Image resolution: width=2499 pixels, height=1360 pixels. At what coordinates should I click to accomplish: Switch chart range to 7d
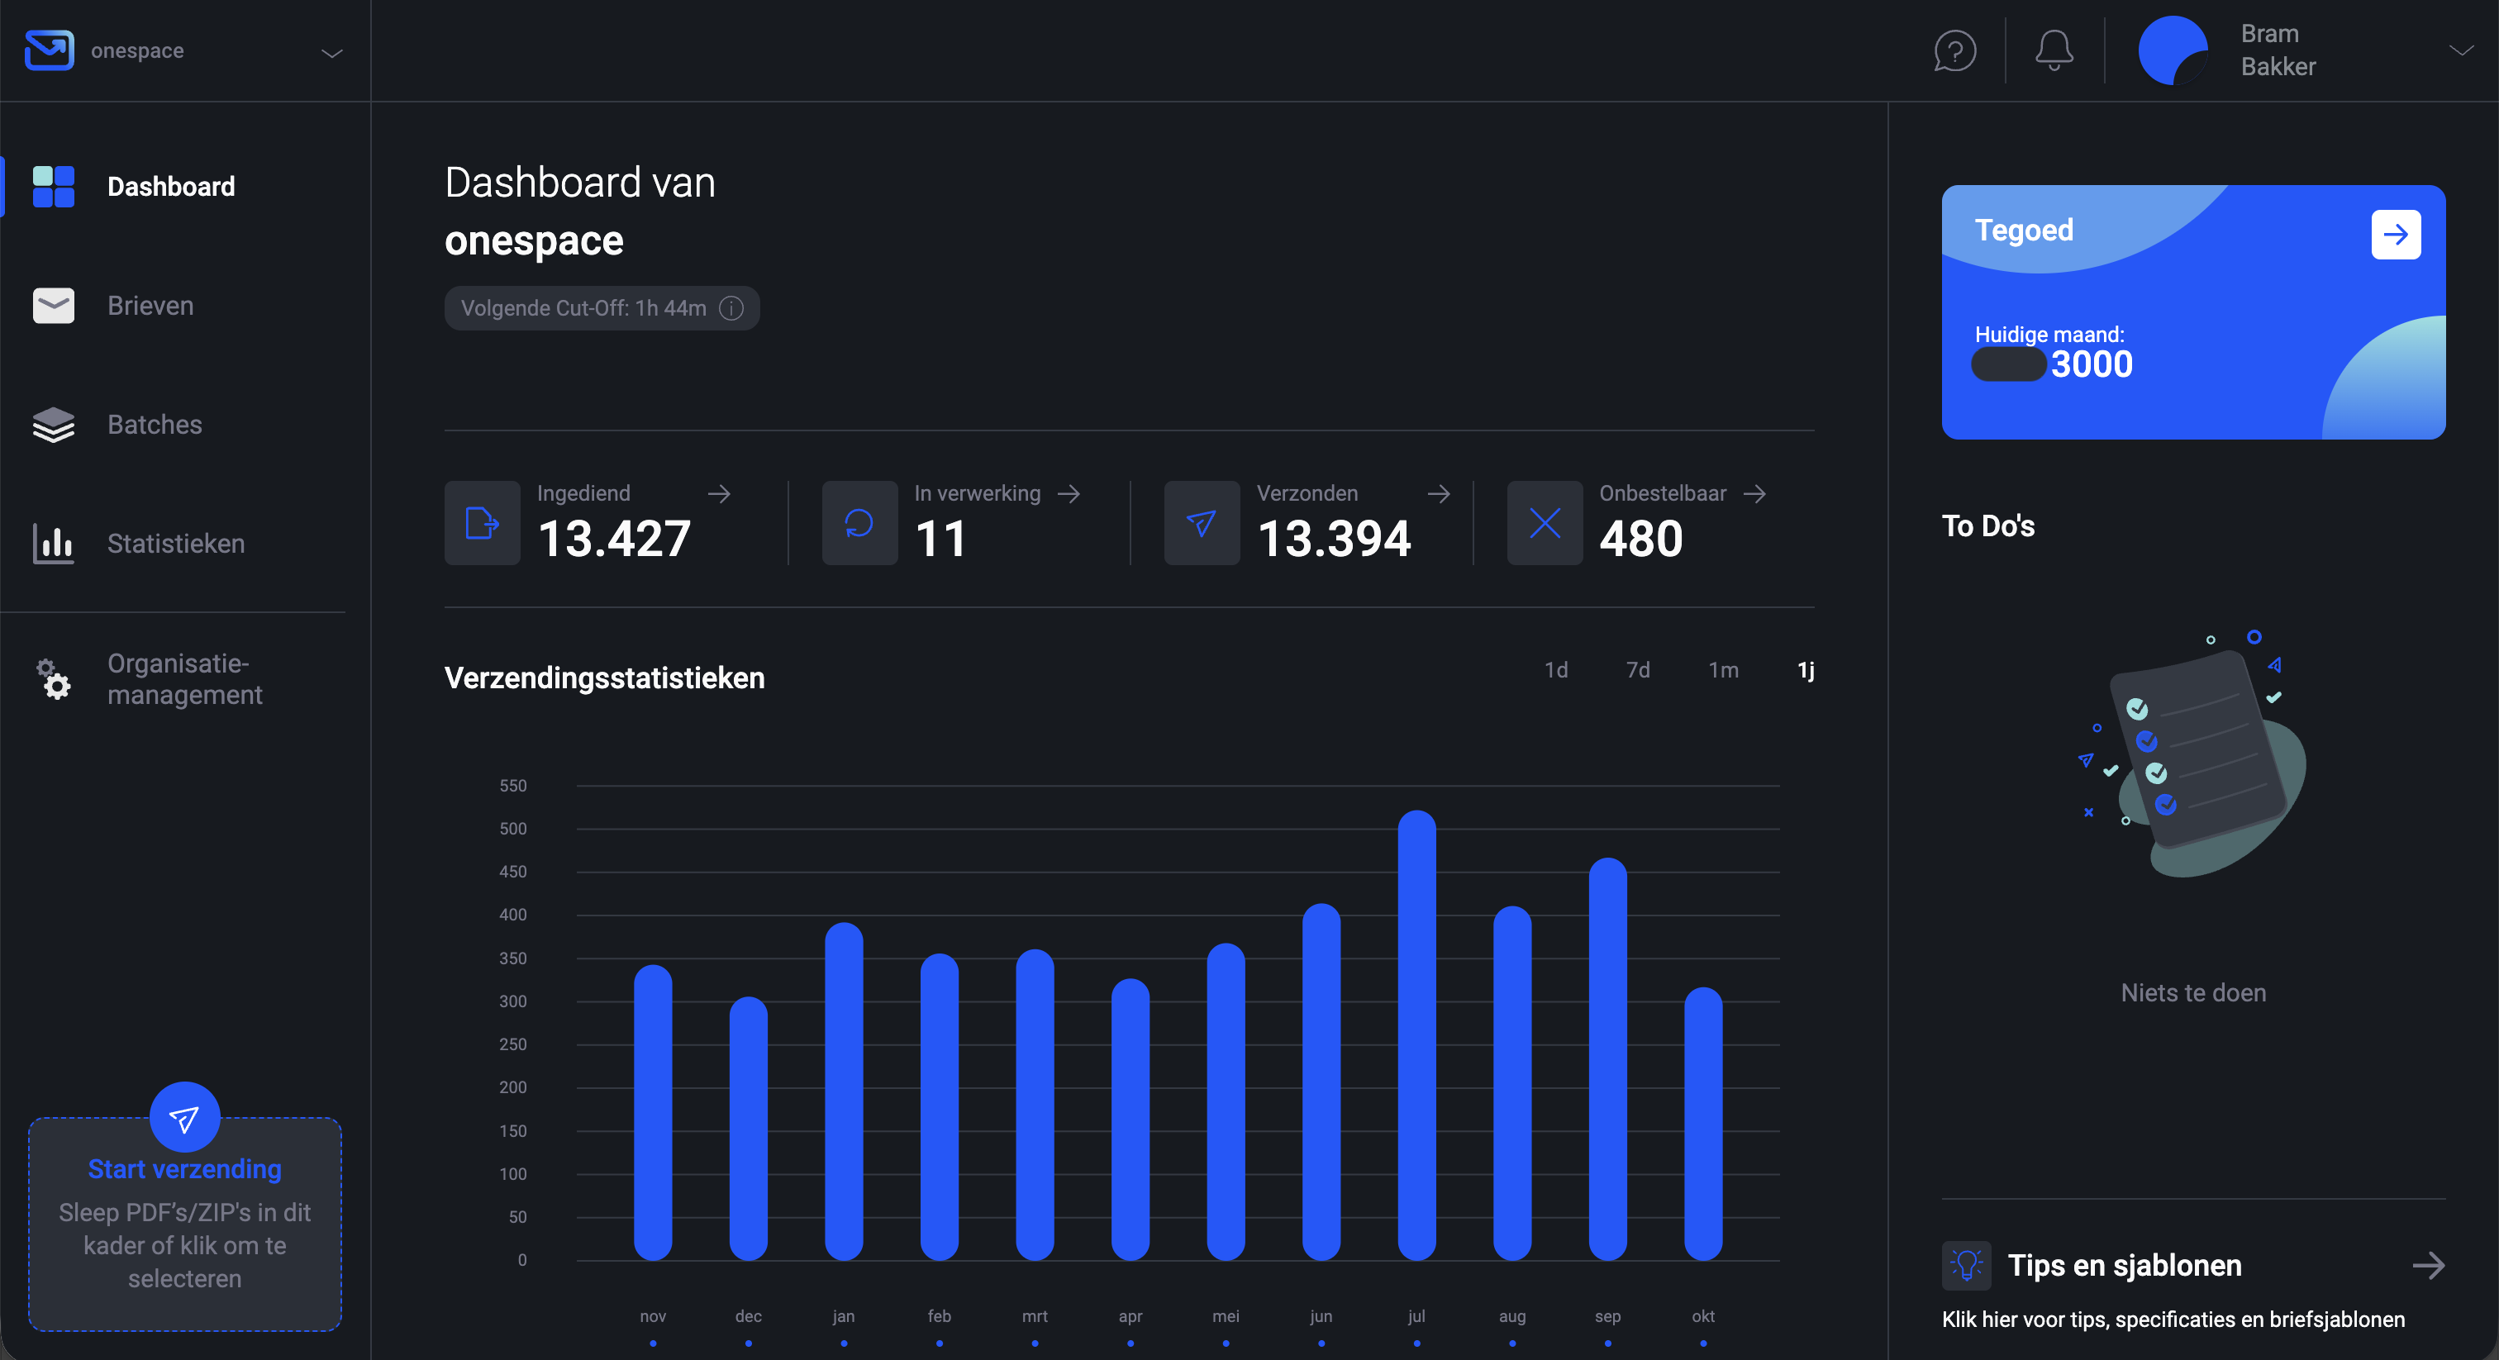tap(1638, 669)
